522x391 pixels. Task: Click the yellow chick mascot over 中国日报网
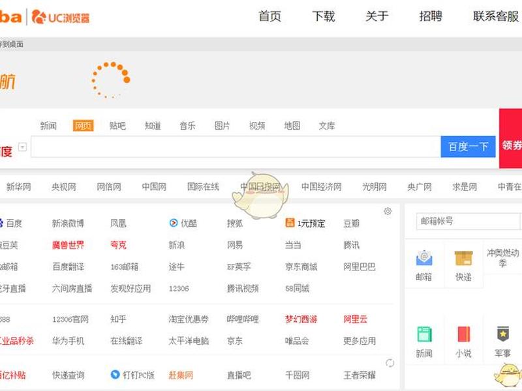point(260,196)
